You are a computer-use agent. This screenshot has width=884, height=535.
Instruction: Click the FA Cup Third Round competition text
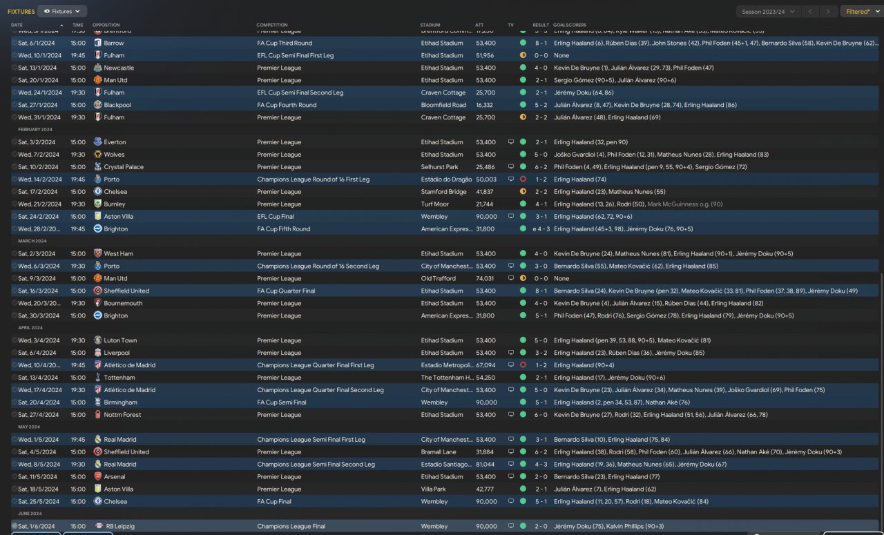pyautogui.click(x=285, y=43)
